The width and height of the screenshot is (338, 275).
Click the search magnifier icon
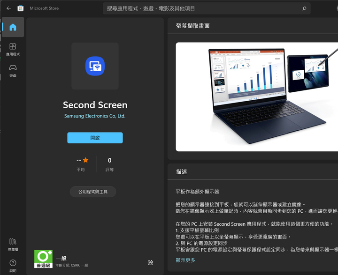coord(304,8)
